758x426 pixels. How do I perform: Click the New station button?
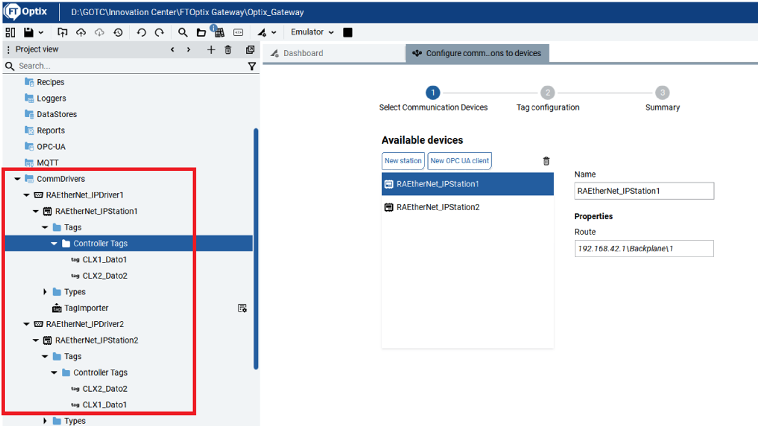403,161
